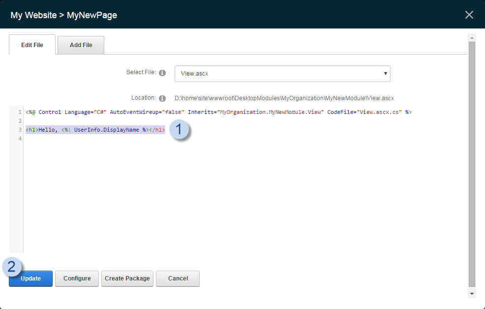Click line number 4 in editor gutter

20,139
